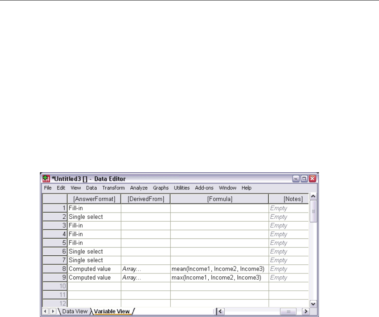Open the Utilities menu
Screen dimensions: 379x317
point(182,188)
